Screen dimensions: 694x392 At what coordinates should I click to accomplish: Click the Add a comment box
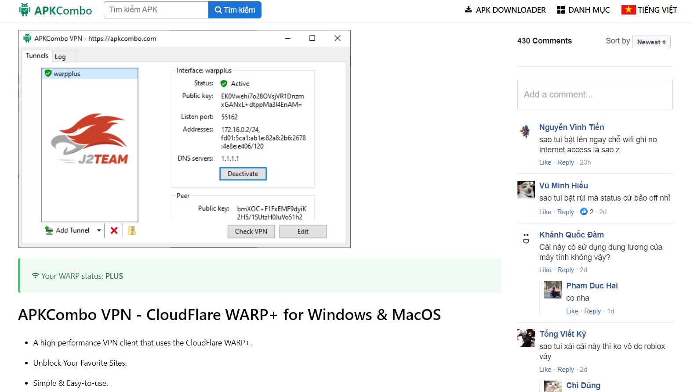coord(595,94)
